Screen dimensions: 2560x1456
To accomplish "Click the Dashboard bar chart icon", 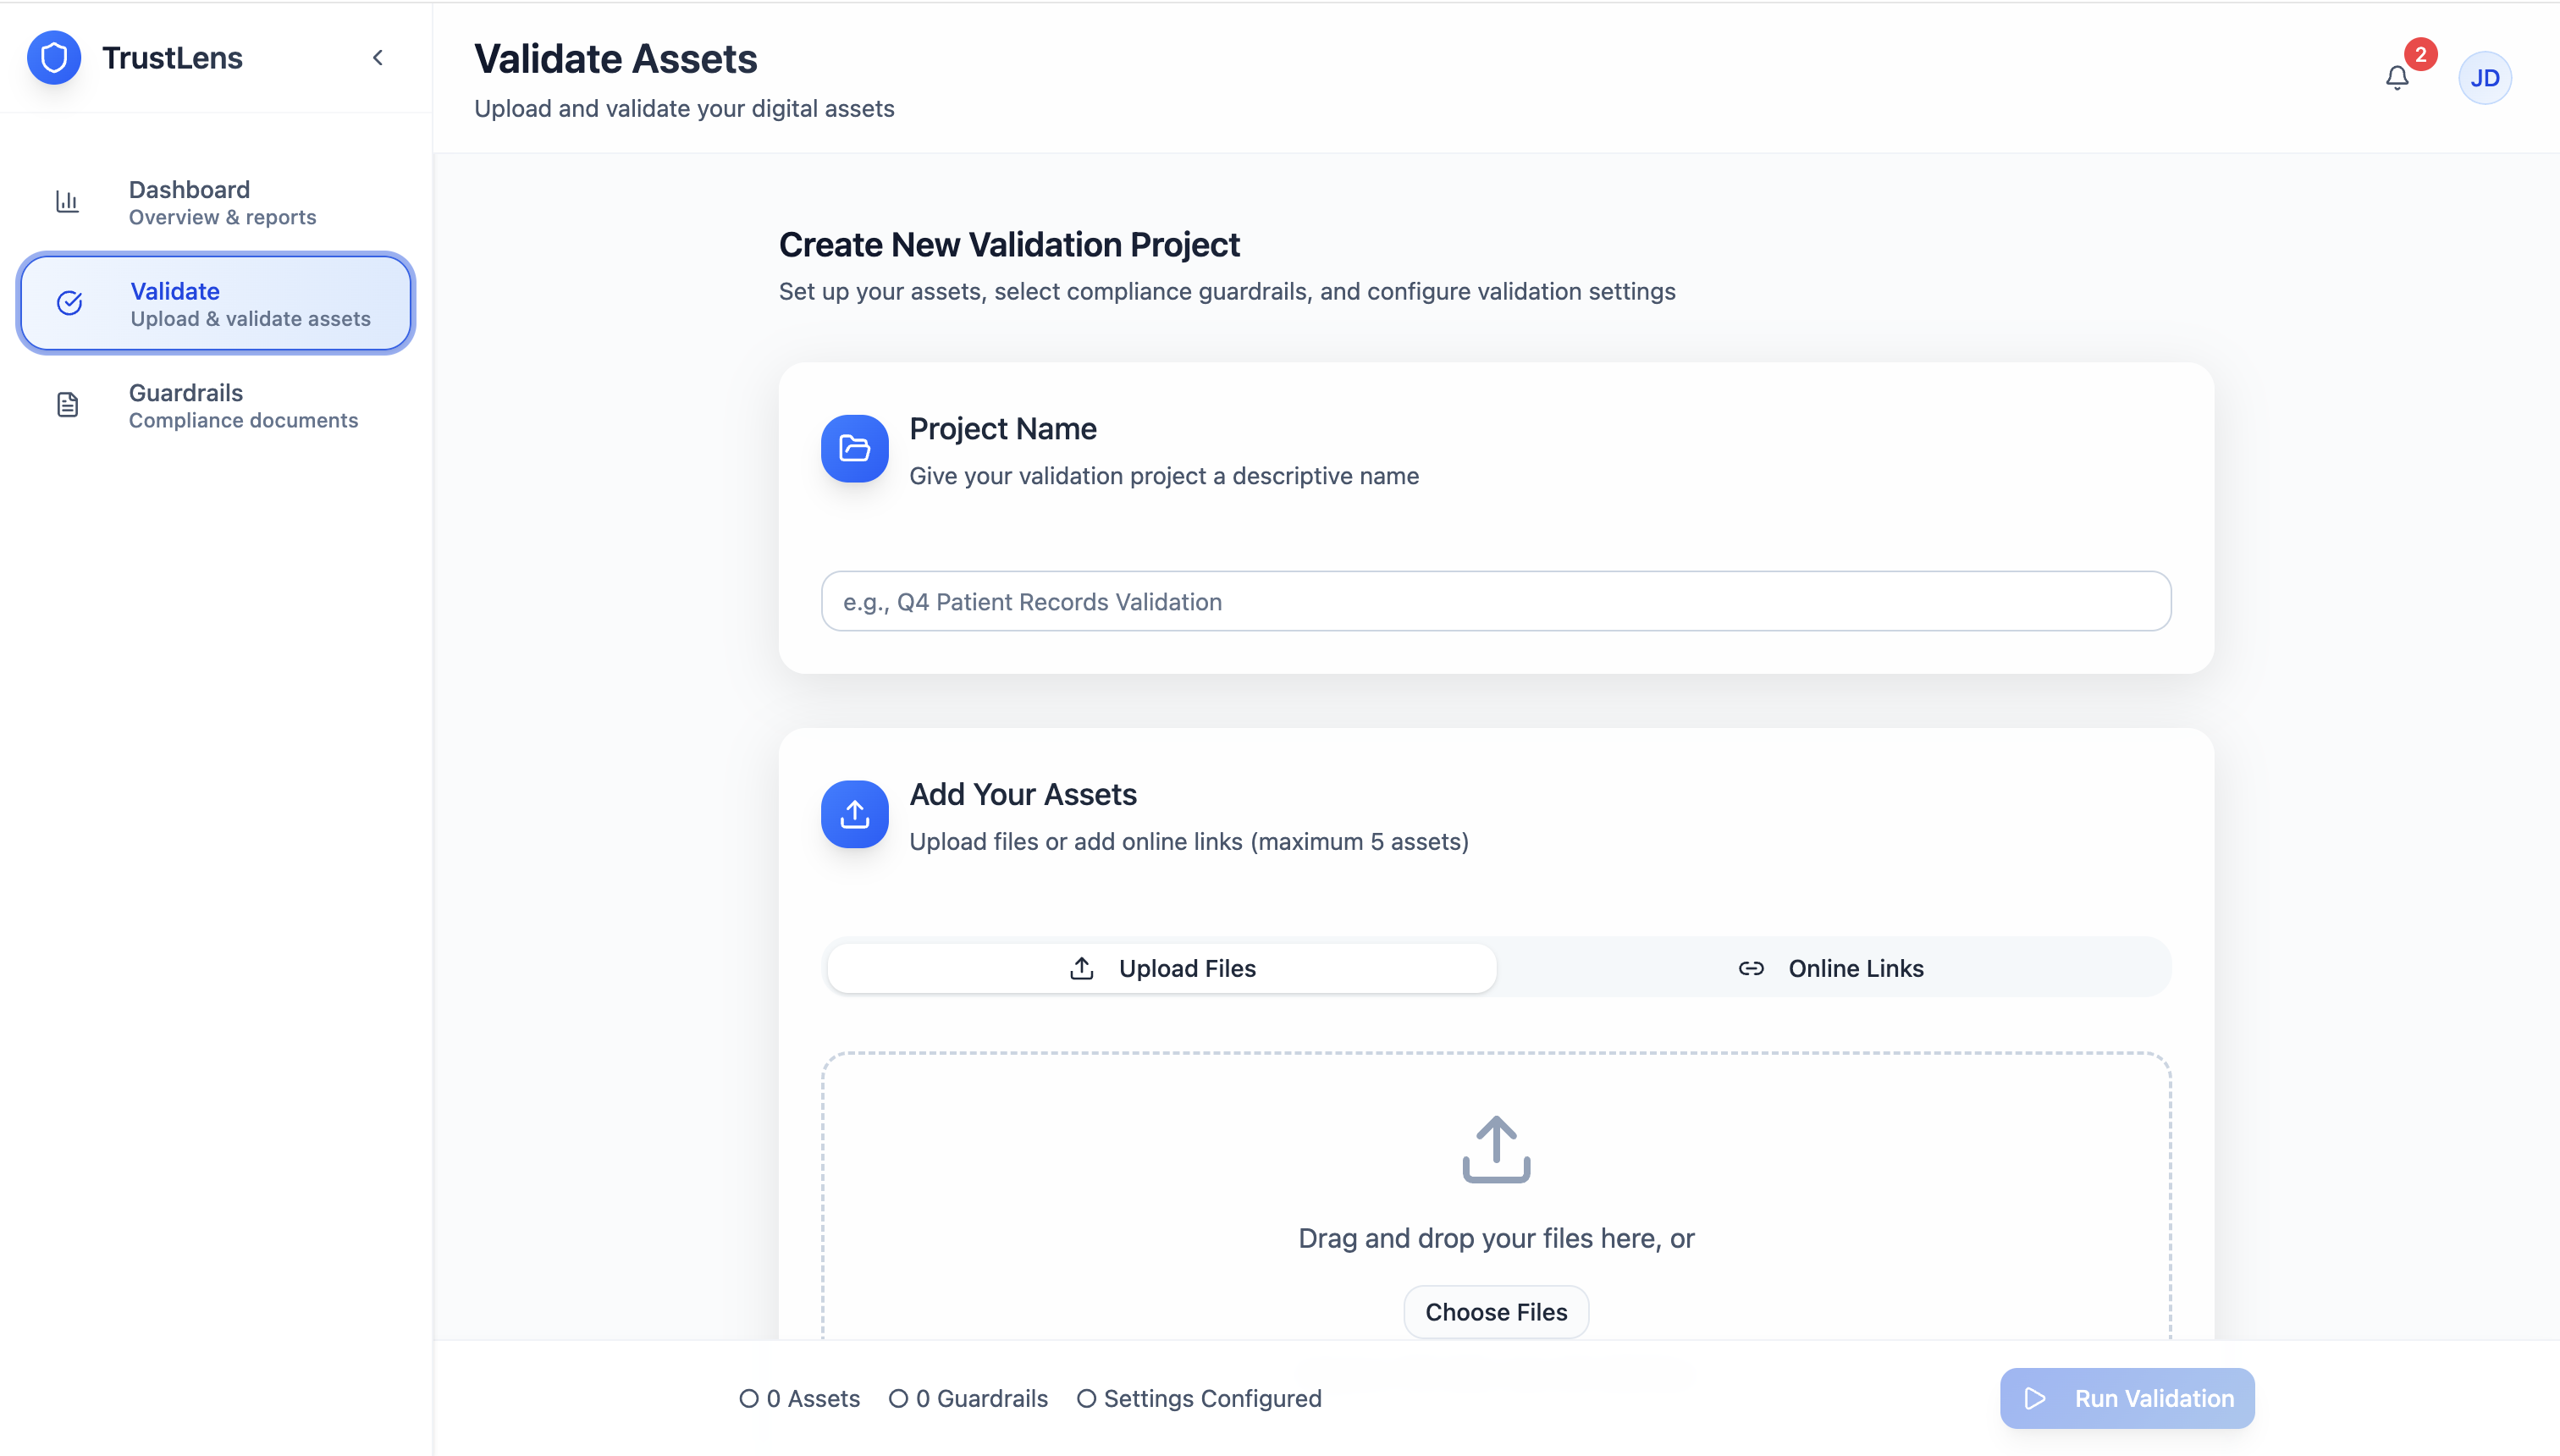I will tap(67, 202).
